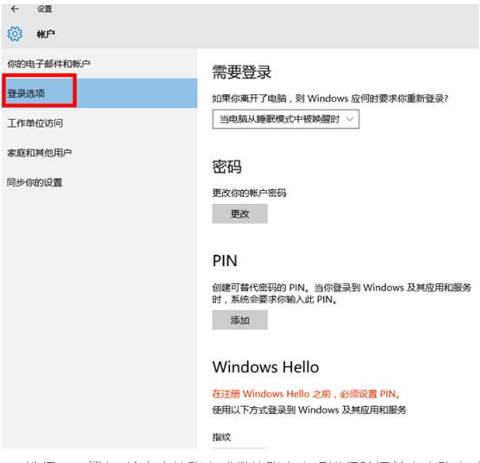The height and width of the screenshot is (463, 480).
Task: Click the 帐户 page title
Action: [46, 34]
